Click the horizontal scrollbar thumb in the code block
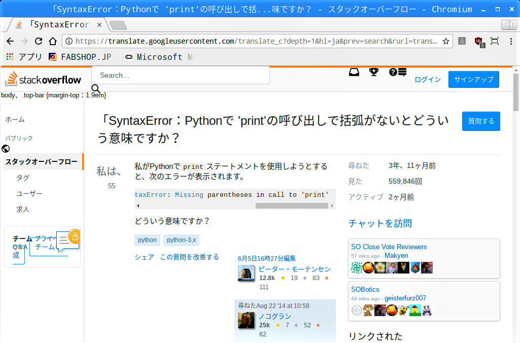This screenshot has width=520, height=343. coord(292,205)
